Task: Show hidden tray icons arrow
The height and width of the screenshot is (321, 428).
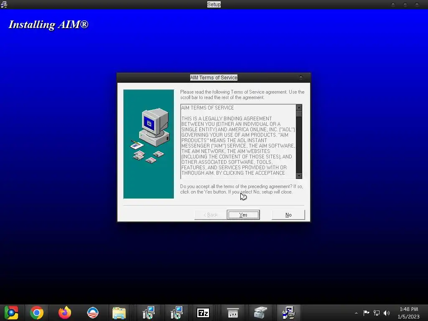Action: tap(356, 313)
